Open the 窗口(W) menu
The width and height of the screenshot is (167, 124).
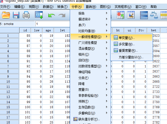[141, 7]
